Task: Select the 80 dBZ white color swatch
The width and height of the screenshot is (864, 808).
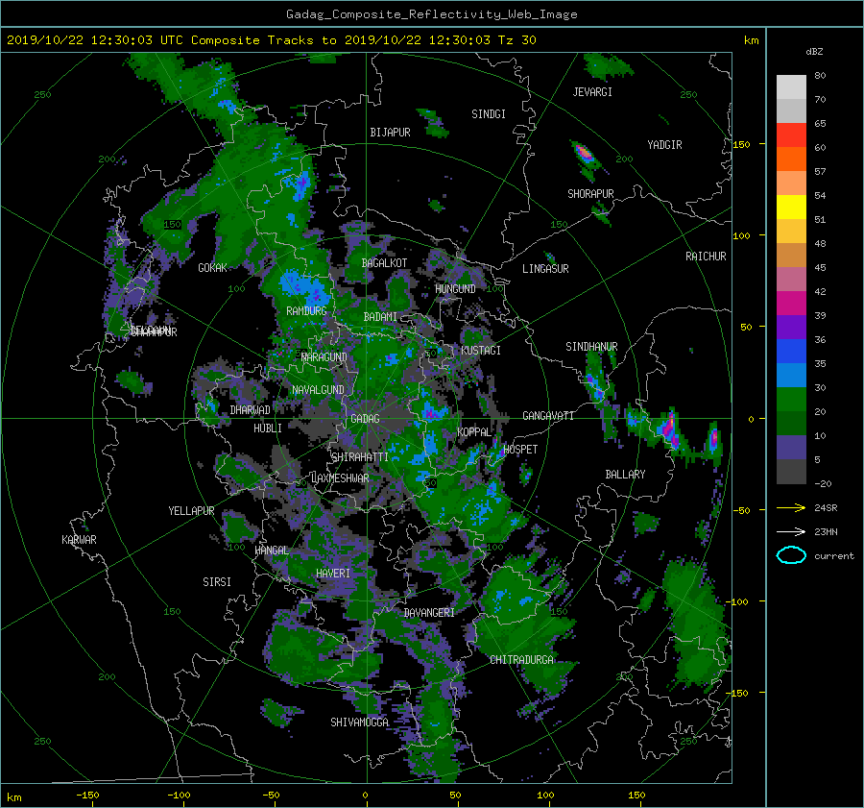Action: pos(791,86)
